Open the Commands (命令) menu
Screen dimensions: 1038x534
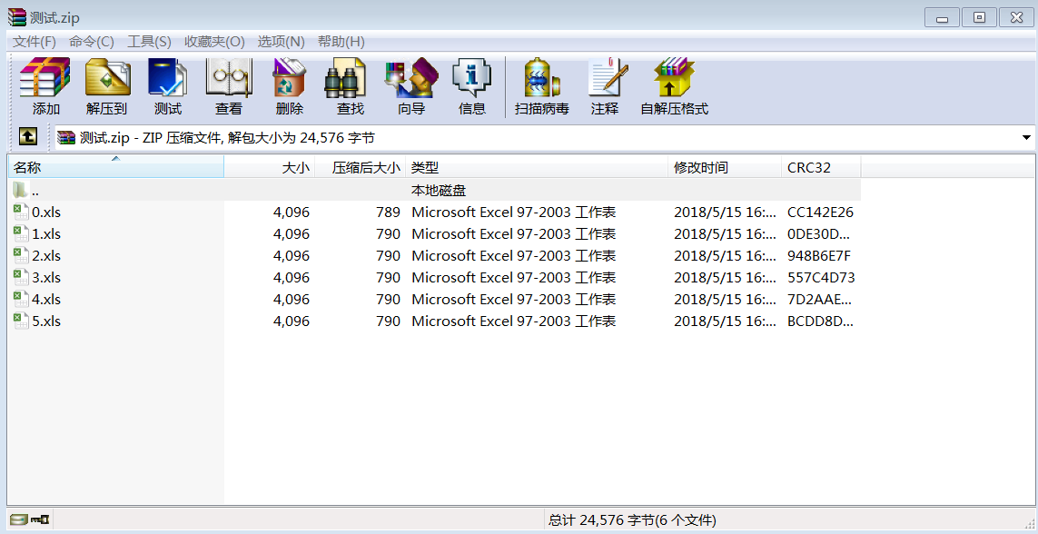92,42
